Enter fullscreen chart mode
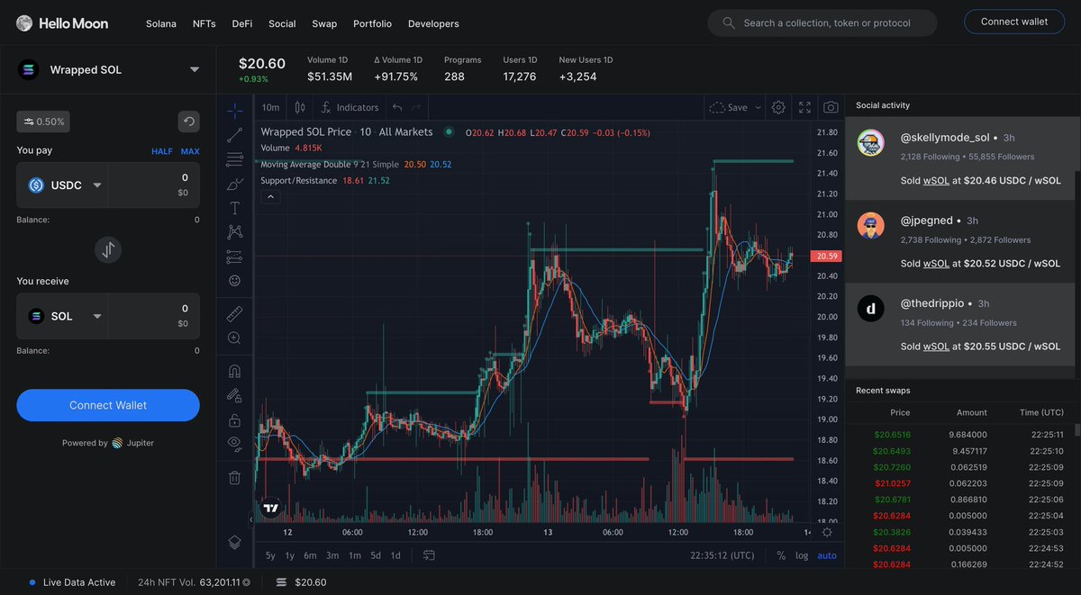The width and height of the screenshot is (1081, 595). tap(804, 107)
